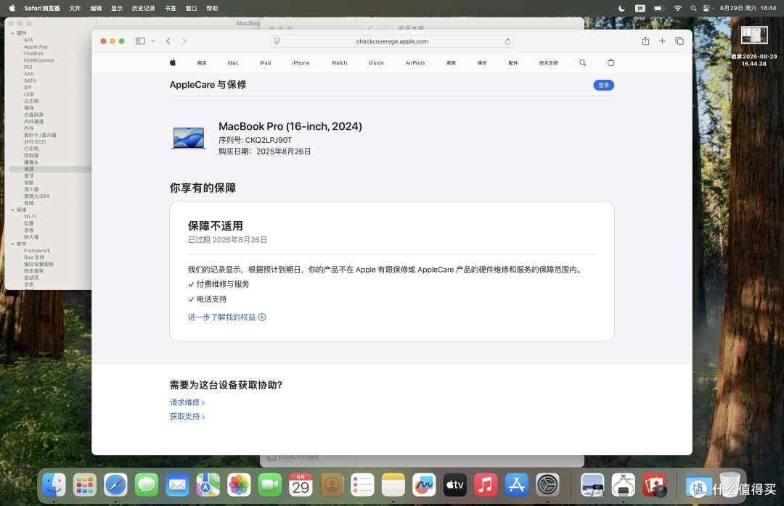Open the Safari share icon
This screenshot has height=506, width=784.
[645, 41]
